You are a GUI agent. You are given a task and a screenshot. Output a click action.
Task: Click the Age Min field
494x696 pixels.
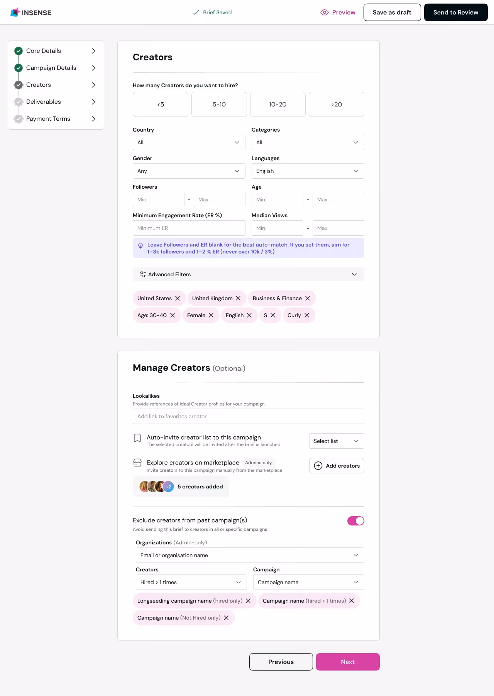[x=277, y=199]
